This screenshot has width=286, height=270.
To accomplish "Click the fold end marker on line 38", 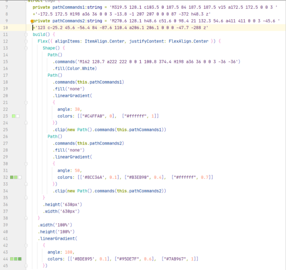I will [x=26, y=218].
